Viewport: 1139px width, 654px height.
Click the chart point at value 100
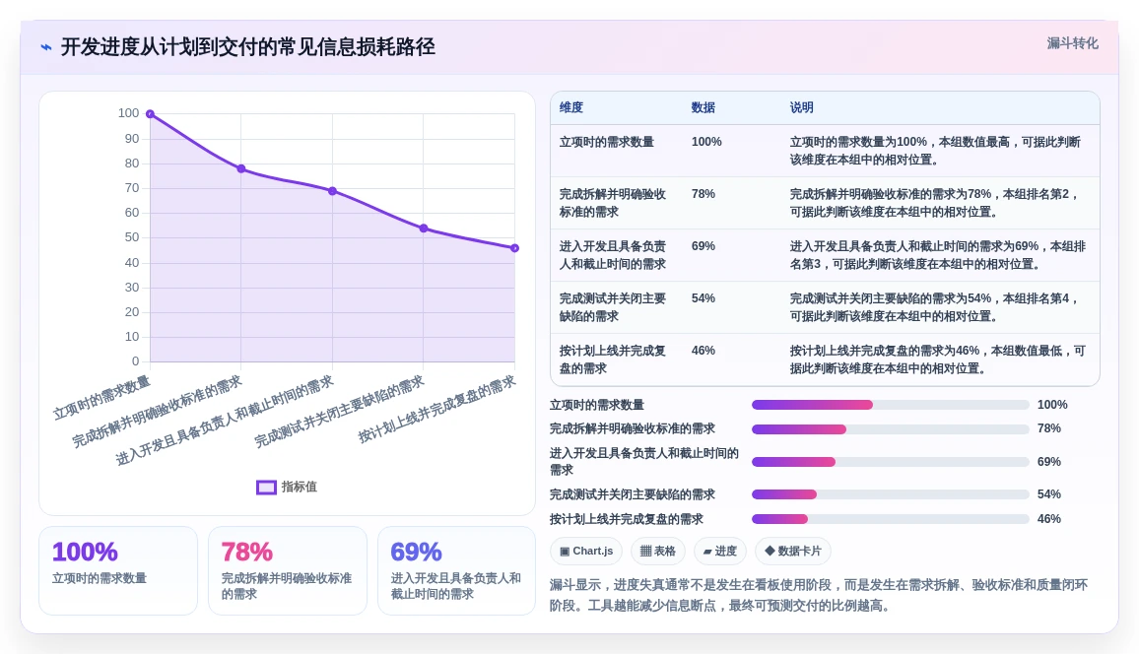click(x=151, y=114)
